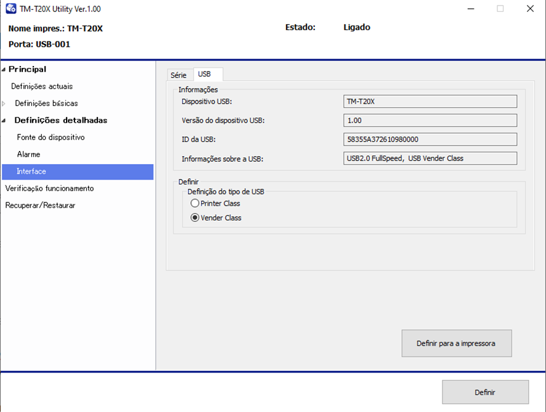Open Verificação funcionamento page

coord(49,188)
